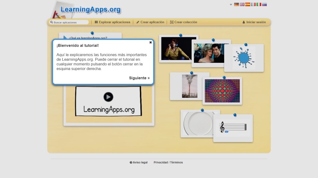This screenshot has width=318, height=178.
Task: Select the British flag for English
Action: pos(242,5)
